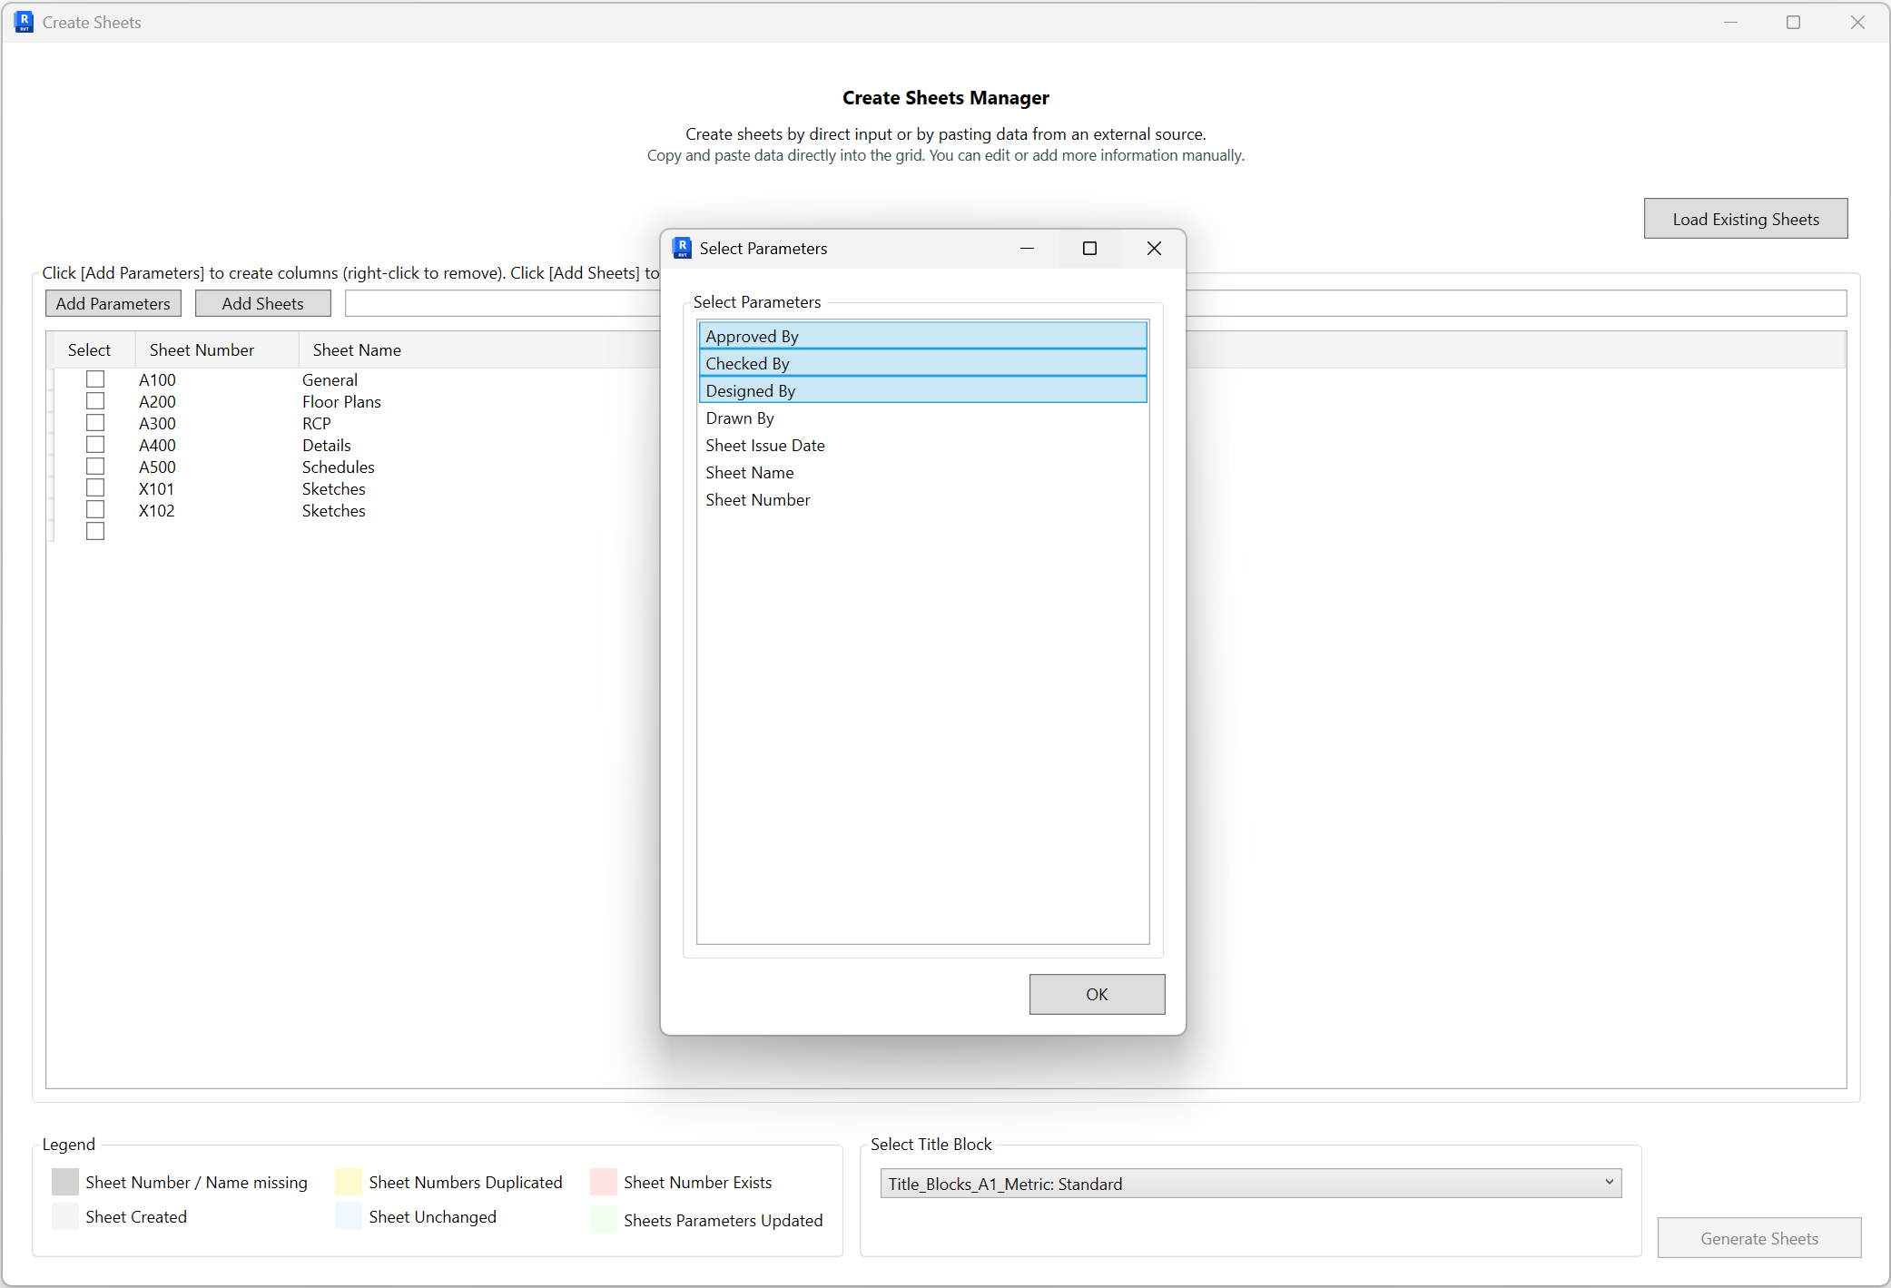Check the checkbox for sheet A500 Schedules
The height and width of the screenshot is (1288, 1891).
tap(95, 466)
